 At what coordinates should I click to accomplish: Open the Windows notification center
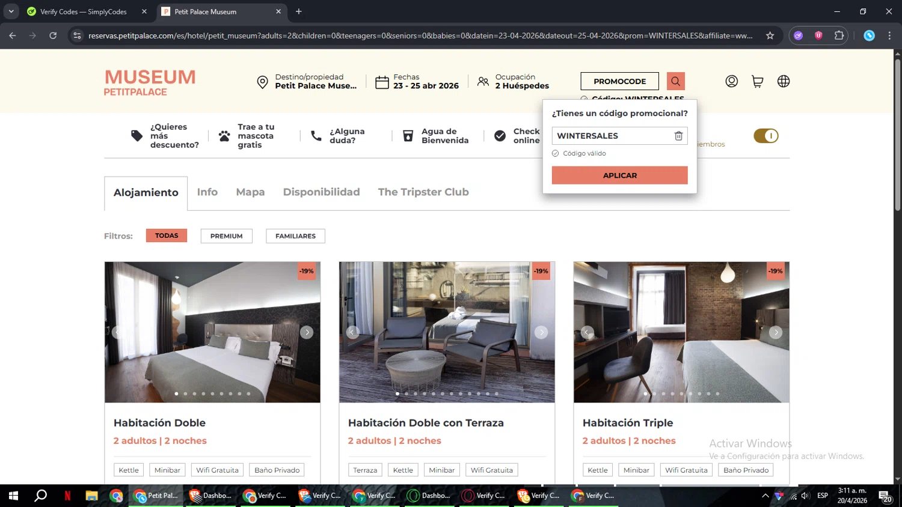click(885, 496)
